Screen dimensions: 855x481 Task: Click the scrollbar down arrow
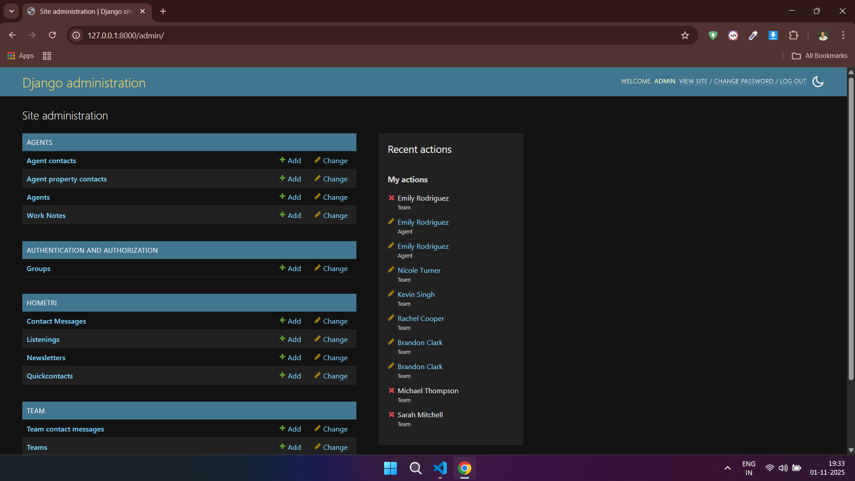(851, 450)
